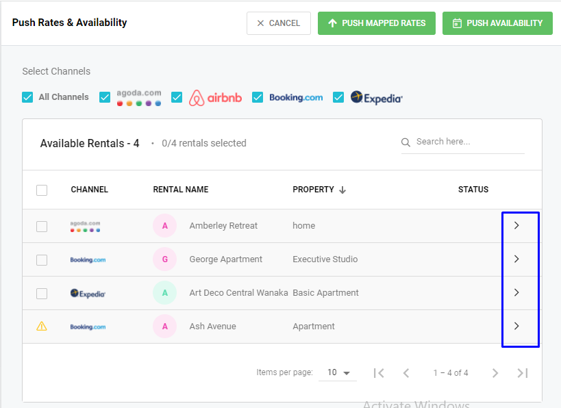Click the previous page arrow
Viewport: 561px width, 408px height.
coord(406,373)
